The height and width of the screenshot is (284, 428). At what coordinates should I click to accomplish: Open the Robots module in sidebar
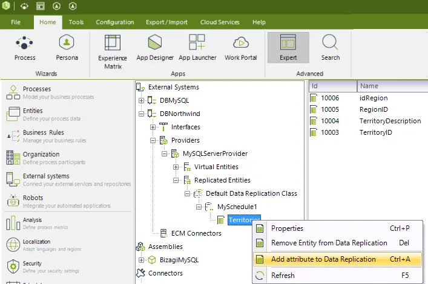(x=58, y=201)
